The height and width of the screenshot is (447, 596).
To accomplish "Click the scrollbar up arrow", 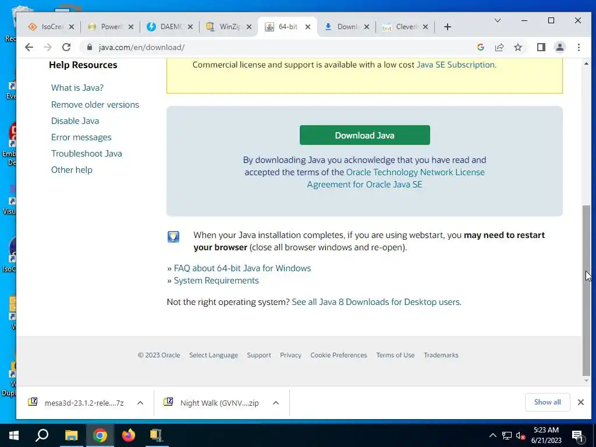I will [587, 64].
